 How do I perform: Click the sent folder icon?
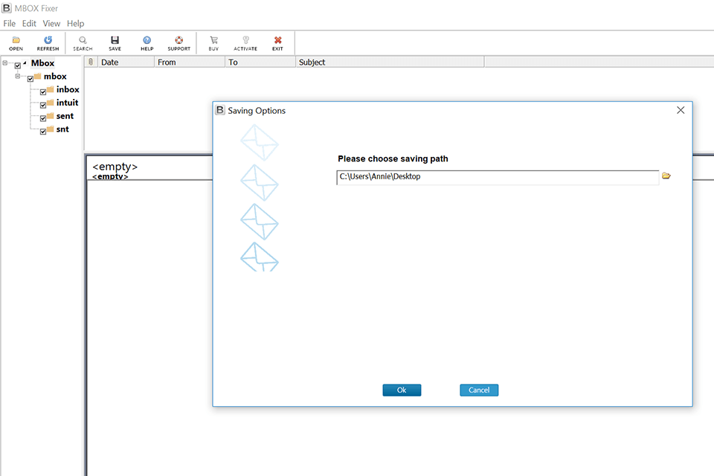point(51,116)
